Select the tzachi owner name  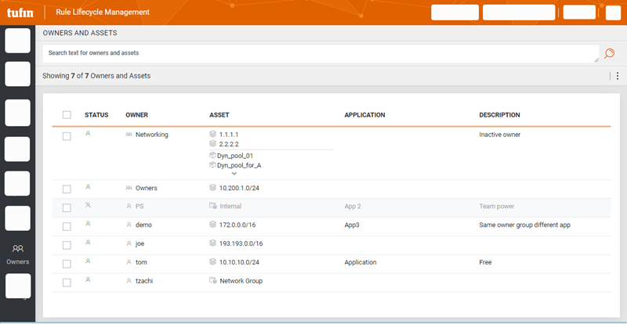(144, 281)
